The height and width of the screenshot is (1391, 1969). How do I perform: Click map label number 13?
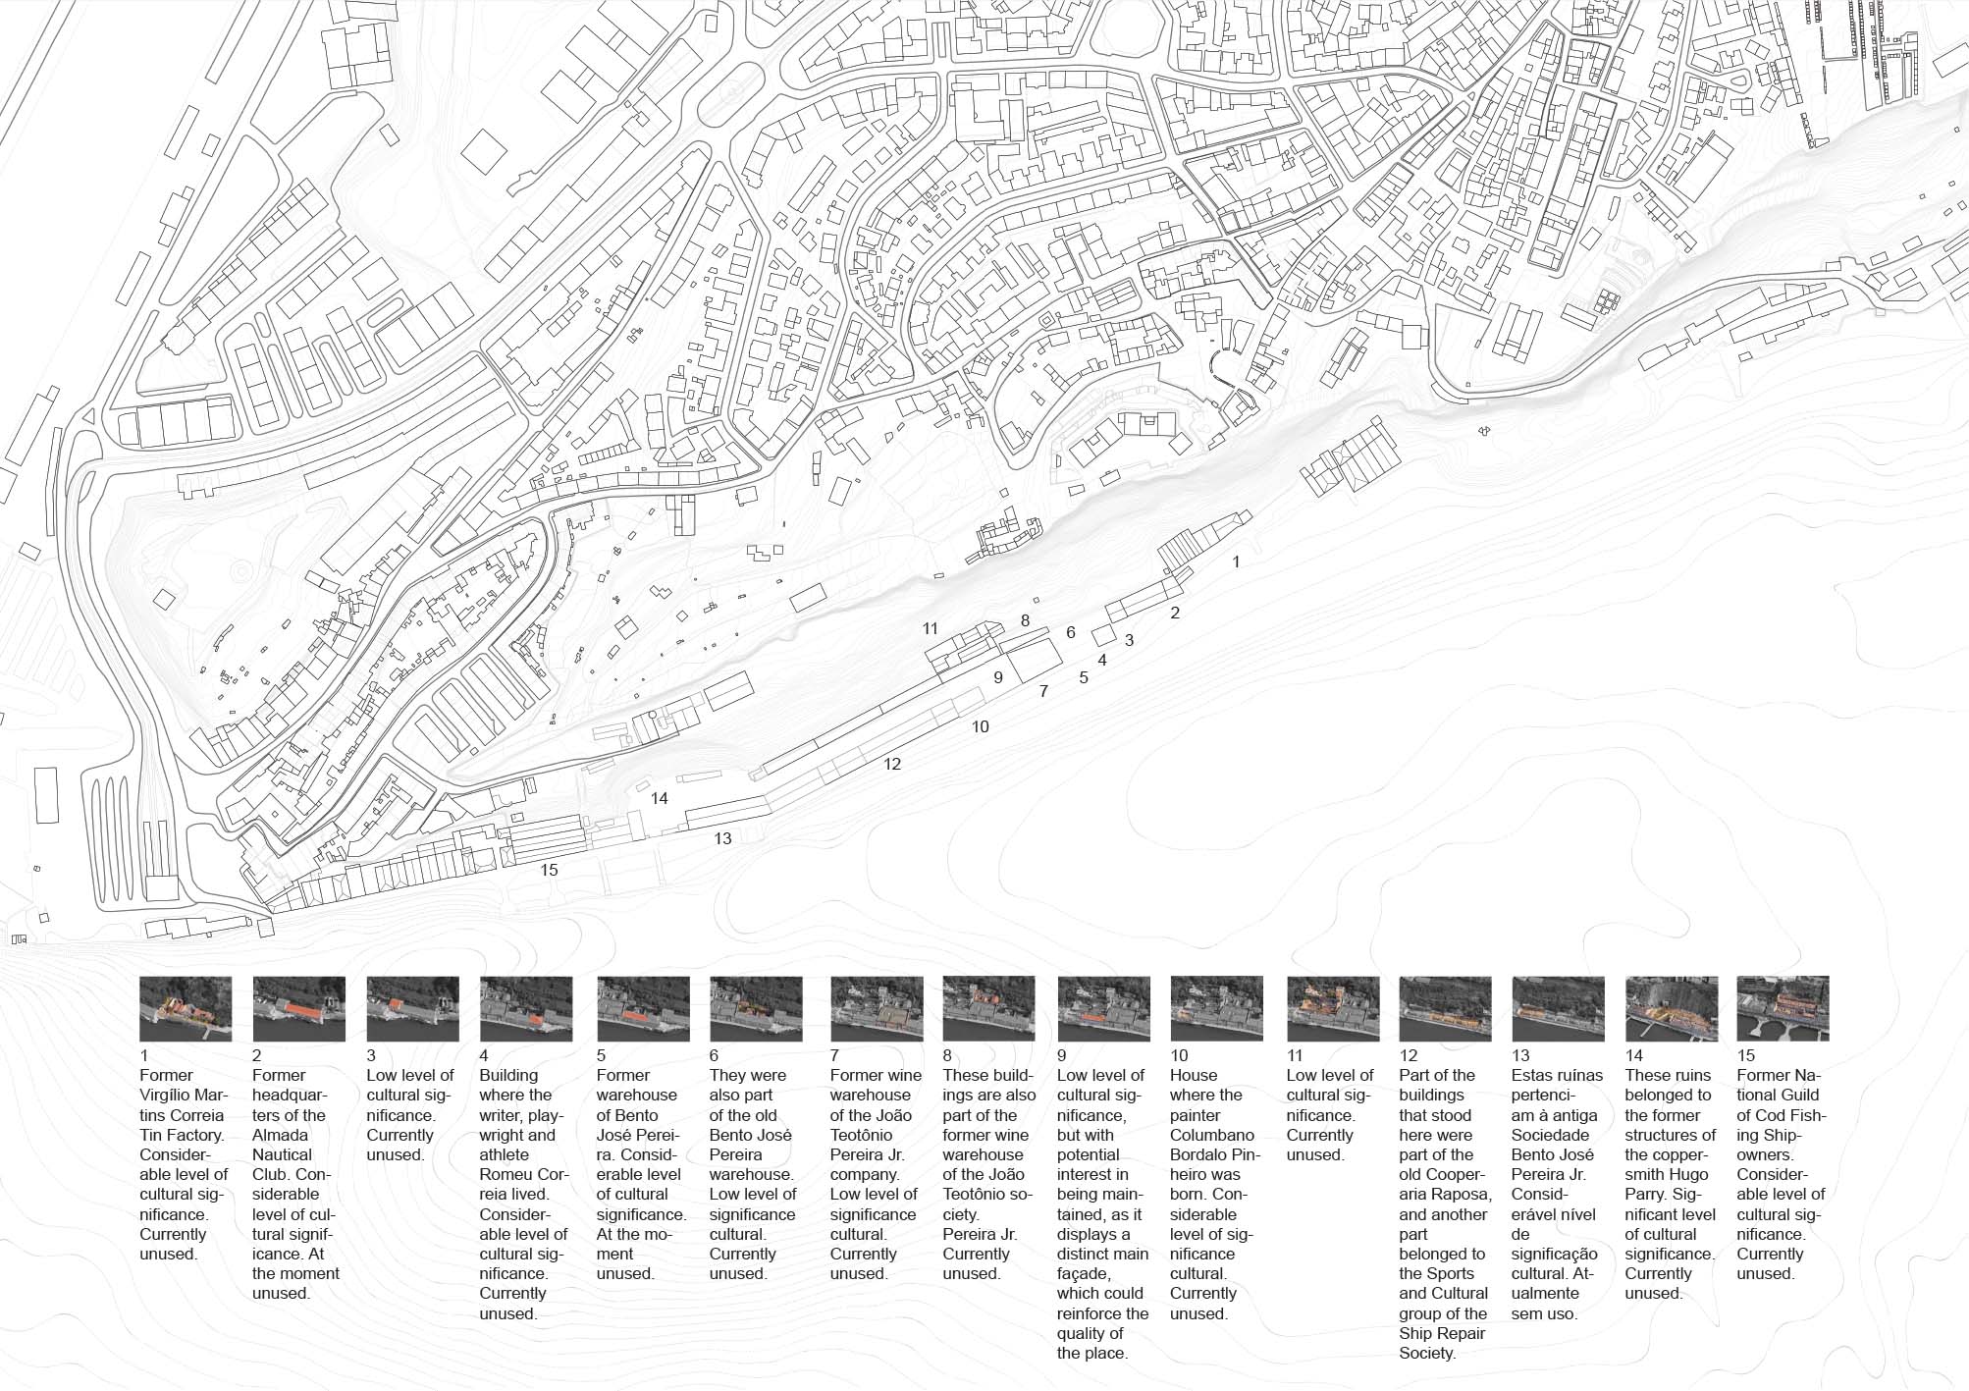click(722, 838)
